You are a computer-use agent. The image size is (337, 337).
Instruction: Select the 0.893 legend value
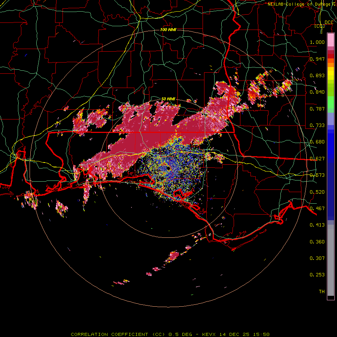[x=317, y=75]
